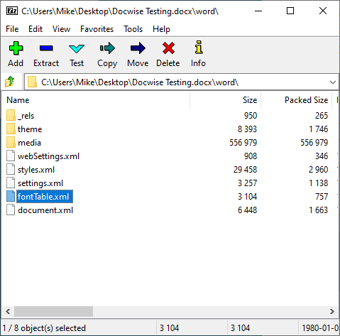Click the scroll right arrow
This screenshot has height=336, width=340.
coord(332,311)
